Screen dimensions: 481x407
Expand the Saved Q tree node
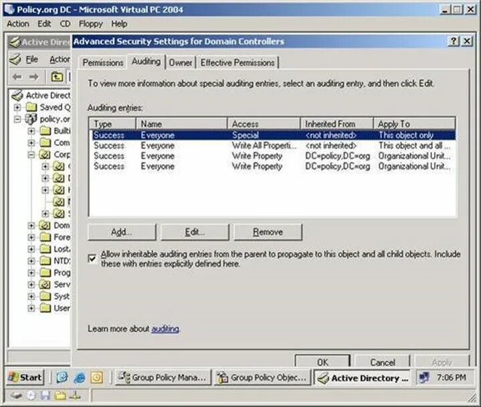17,107
